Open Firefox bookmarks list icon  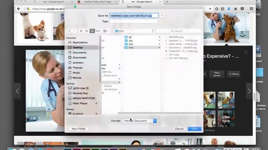point(222,9)
